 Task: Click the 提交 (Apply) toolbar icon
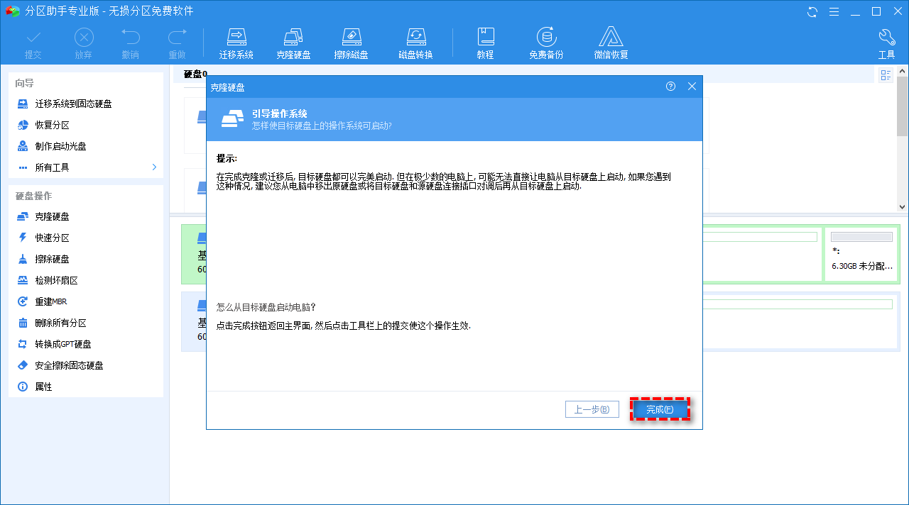(33, 43)
